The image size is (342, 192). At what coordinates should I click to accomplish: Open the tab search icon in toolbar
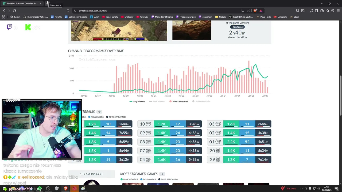point(303,11)
